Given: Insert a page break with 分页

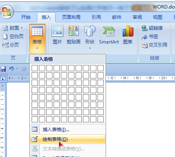Looking at the screenshot, I should [11, 45].
